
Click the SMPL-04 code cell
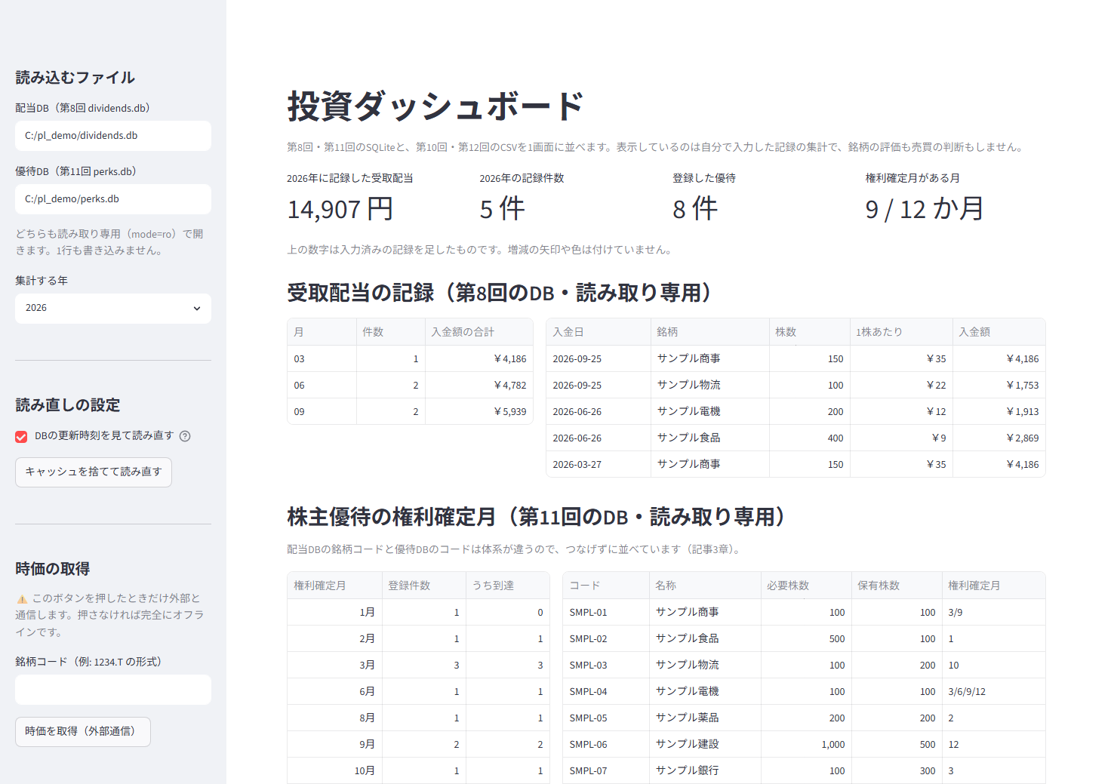tap(606, 692)
